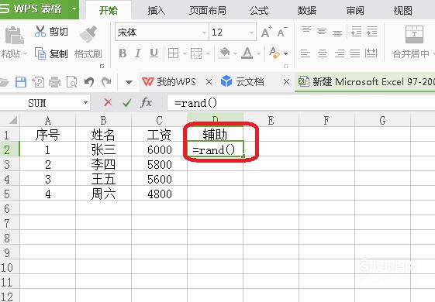Open the 公式 (Formulas) tab
Screen dimensions: 435x302
tap(258, 11)
